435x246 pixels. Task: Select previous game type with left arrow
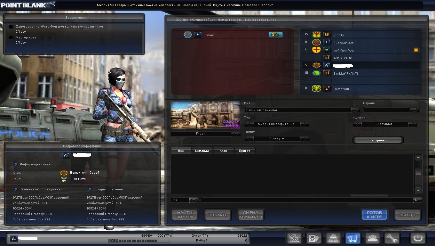[x=249, y=124]
